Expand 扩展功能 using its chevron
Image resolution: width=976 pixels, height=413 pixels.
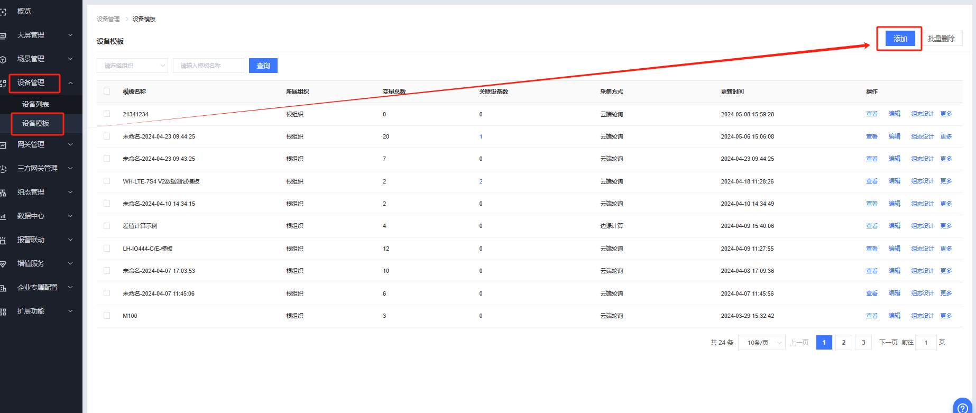[70, 311]
